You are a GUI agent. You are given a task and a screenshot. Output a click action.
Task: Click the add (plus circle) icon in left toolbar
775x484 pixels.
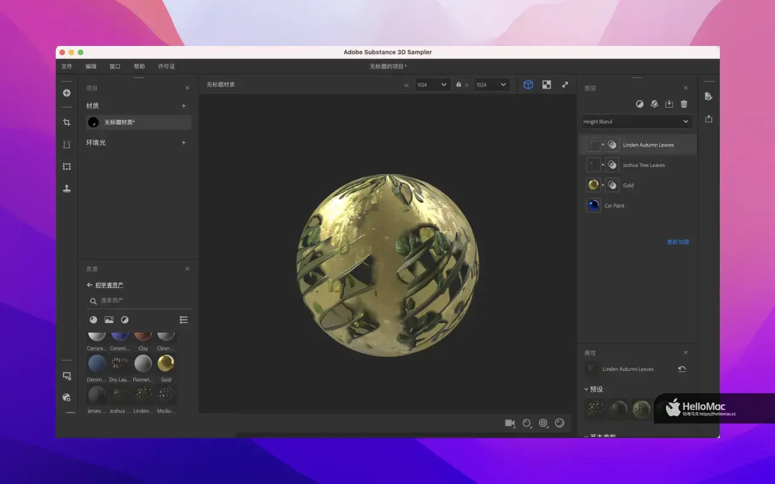pyautogui.click(x=67, y=93)
